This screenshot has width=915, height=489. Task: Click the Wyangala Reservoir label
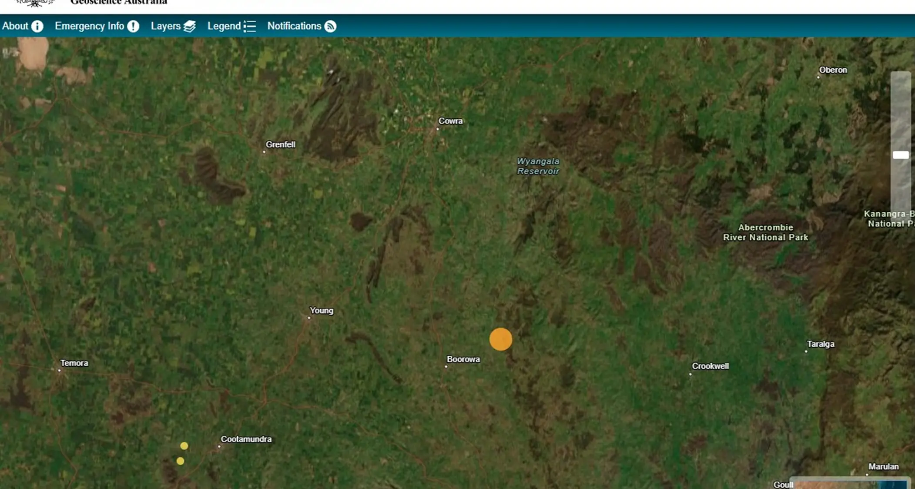point(538,166)
